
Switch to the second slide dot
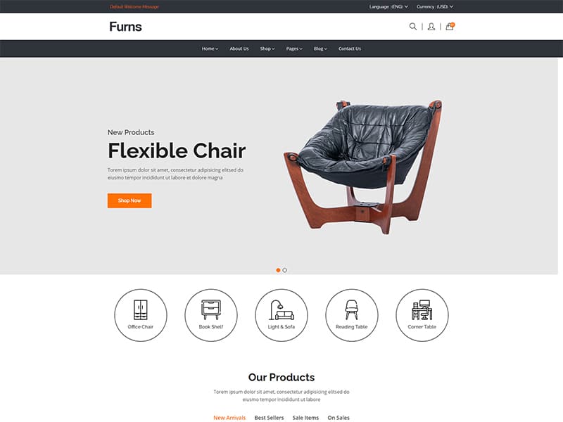click(x=285, y=270)
